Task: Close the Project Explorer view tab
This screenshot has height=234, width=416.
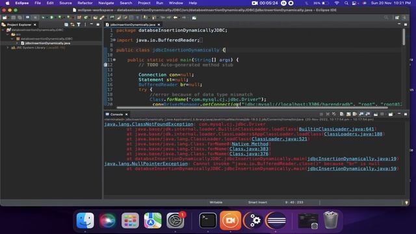Action: [34, 25]
